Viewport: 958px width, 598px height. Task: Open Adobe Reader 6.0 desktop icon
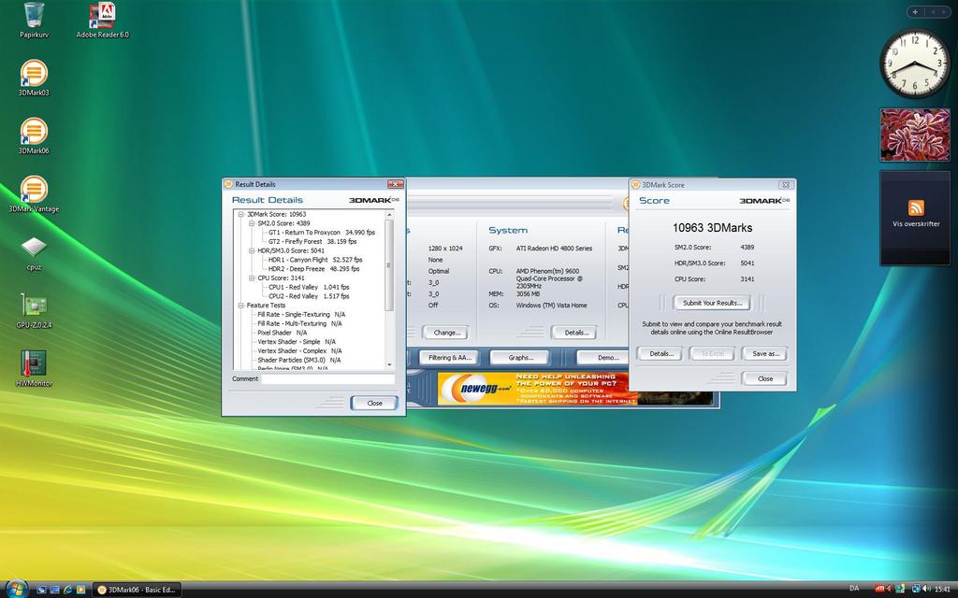point(103,21)
